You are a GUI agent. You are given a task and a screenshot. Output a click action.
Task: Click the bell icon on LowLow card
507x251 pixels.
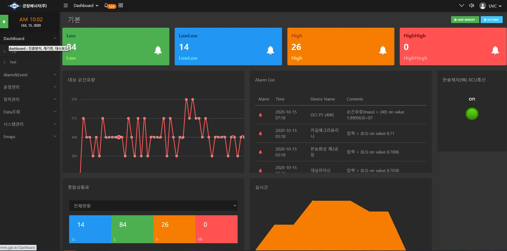pos(270,50)
